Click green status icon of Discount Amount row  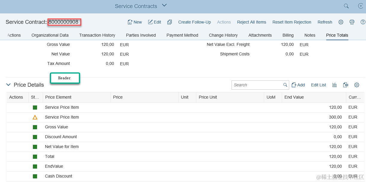(x=35, y=137)
